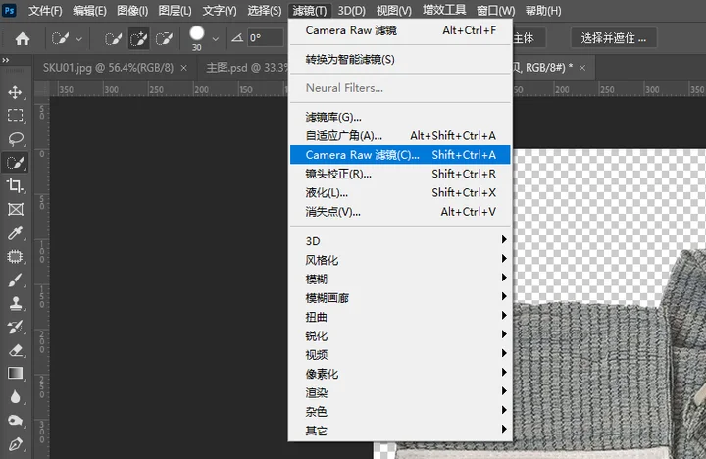
Task: Expand the 3D filter submenu
Action: [x=400, y=241]
